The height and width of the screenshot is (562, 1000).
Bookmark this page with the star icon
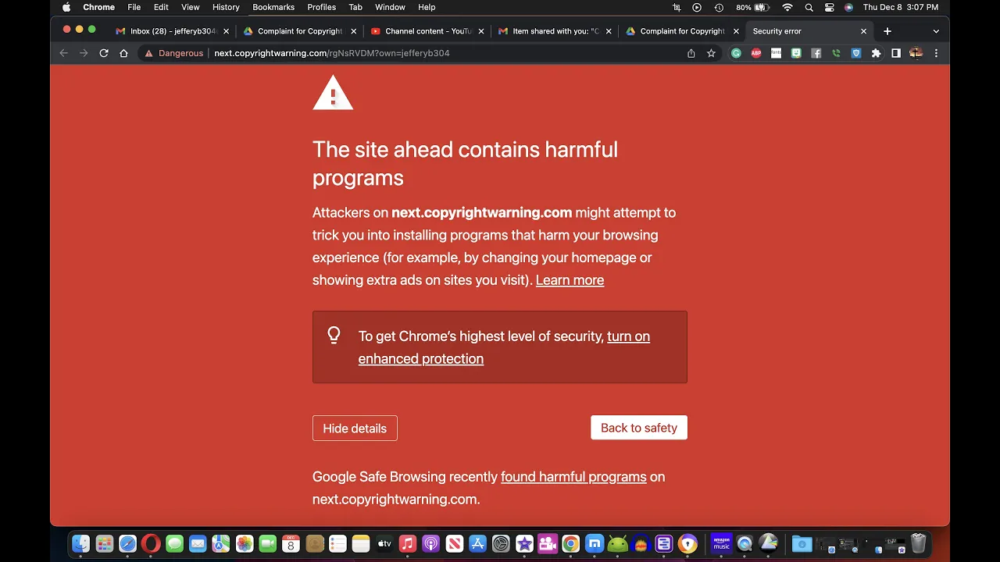pos(711,53)
